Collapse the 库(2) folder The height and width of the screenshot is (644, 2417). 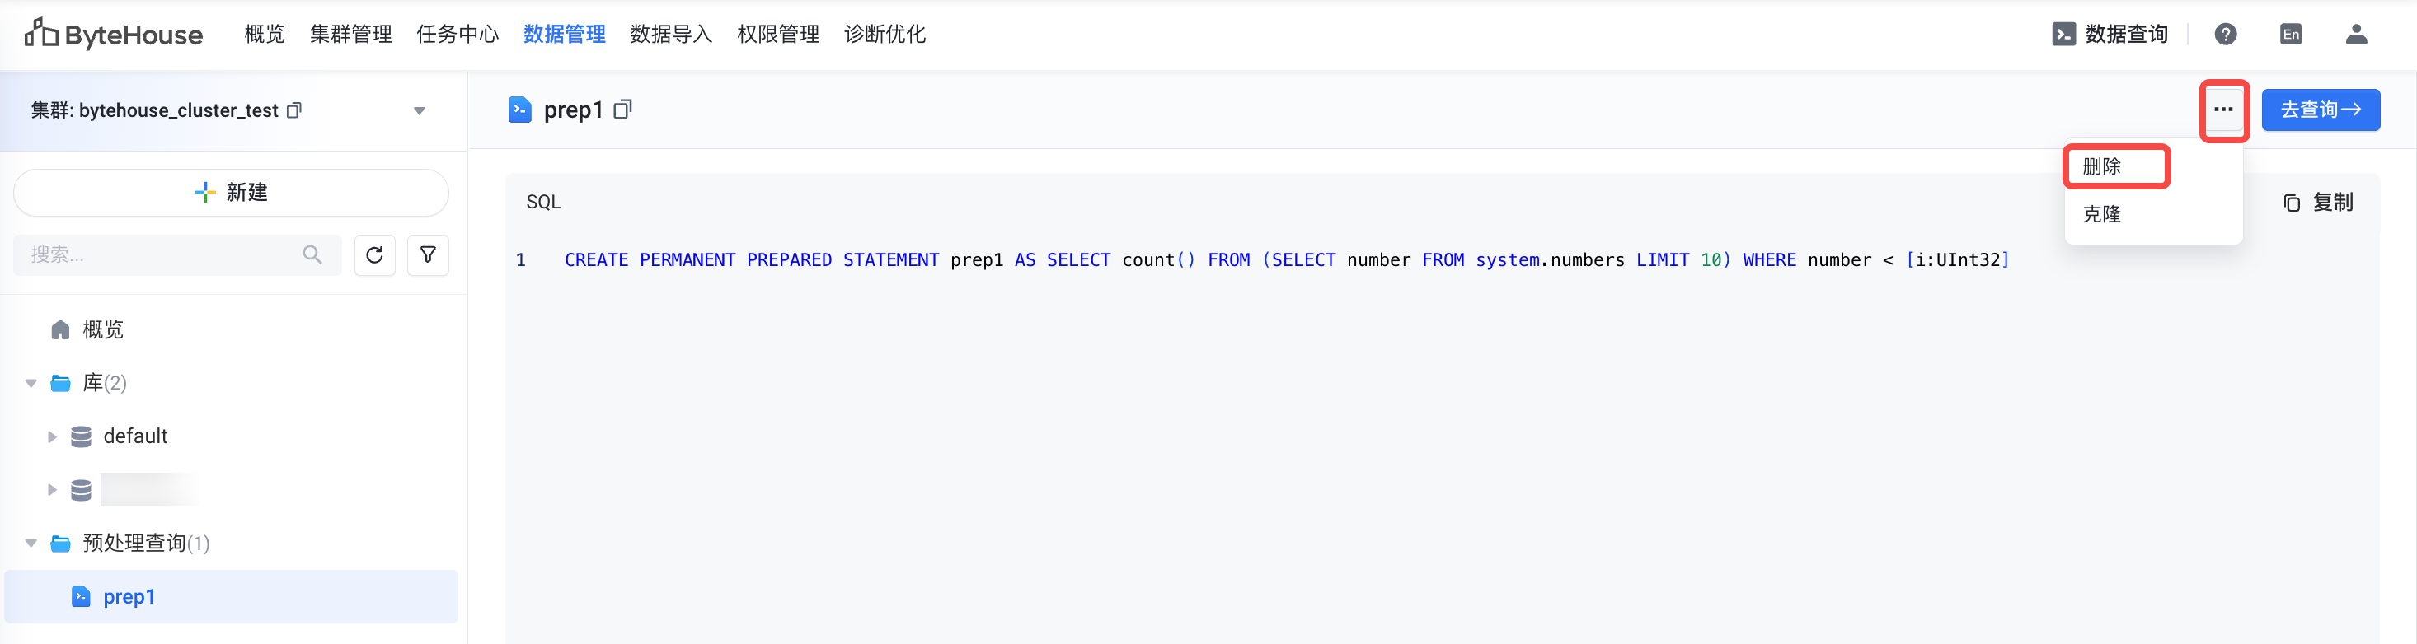pyautogui.click(x=31, y=384)
